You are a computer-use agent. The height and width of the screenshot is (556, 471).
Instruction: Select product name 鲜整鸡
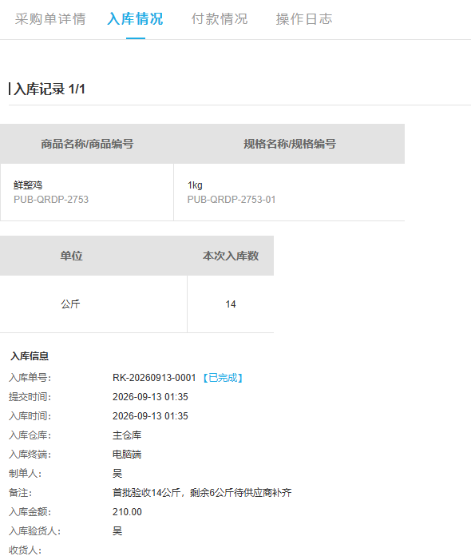[28, 185]
